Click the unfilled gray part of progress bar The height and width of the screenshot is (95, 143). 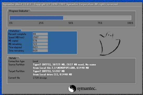(x=97, y=18)
